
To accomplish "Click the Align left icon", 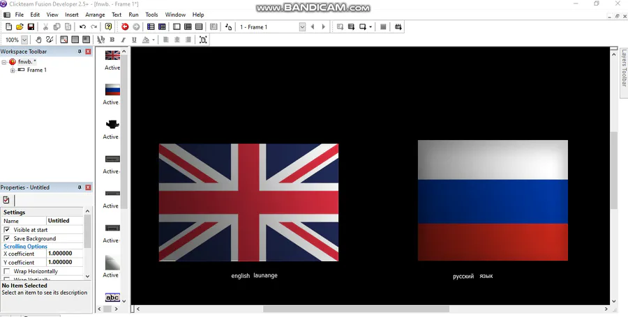I will pyautogui.click(x=166, y=40).
